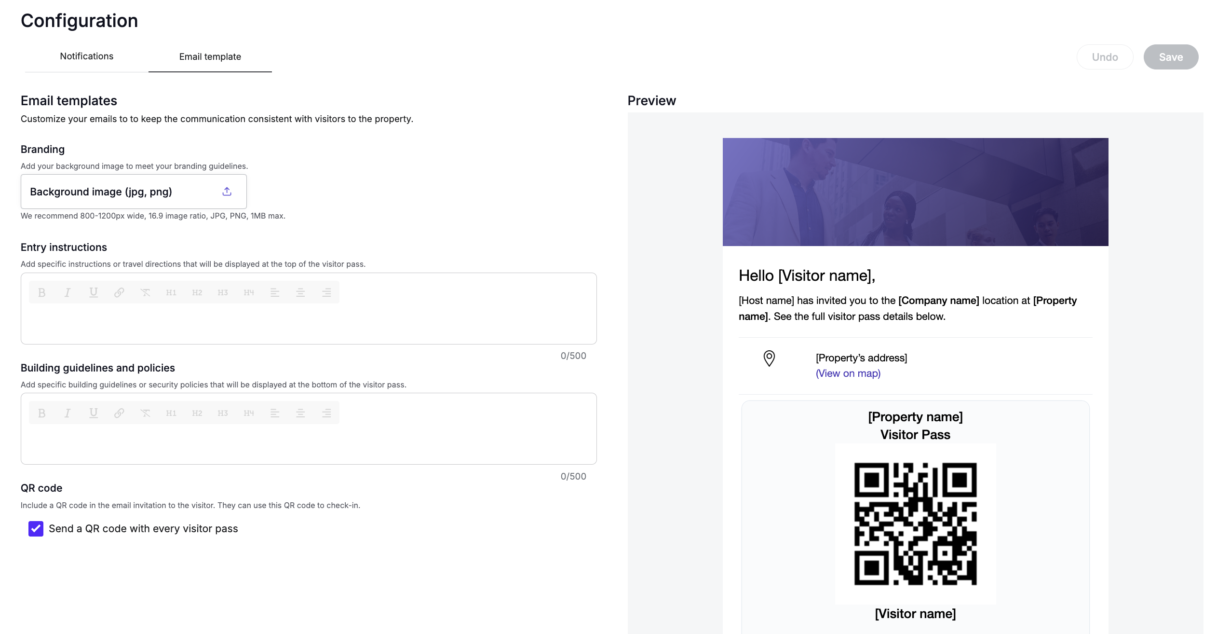Clear formatting in Entry instructions toolbar
Viewport: 1217px width, 634px height.
[145, 292]
